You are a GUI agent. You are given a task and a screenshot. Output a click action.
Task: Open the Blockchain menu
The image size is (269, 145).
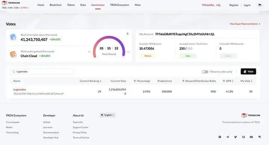tap(56, 5)
